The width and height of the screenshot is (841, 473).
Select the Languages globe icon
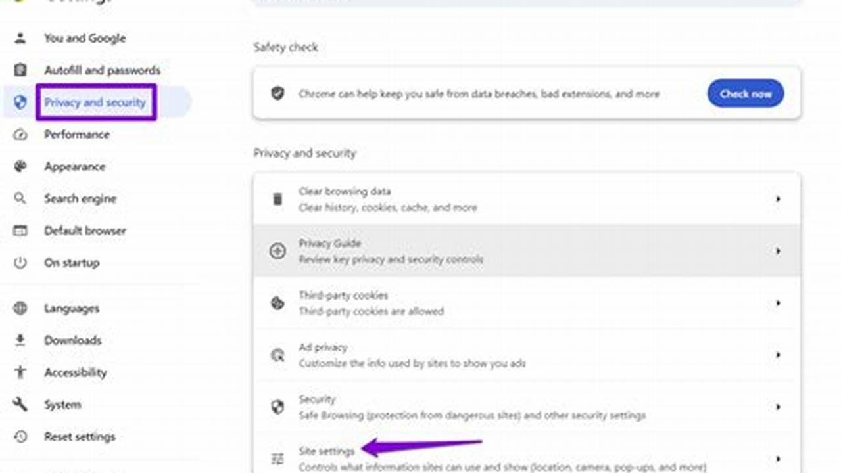point(20,308)
